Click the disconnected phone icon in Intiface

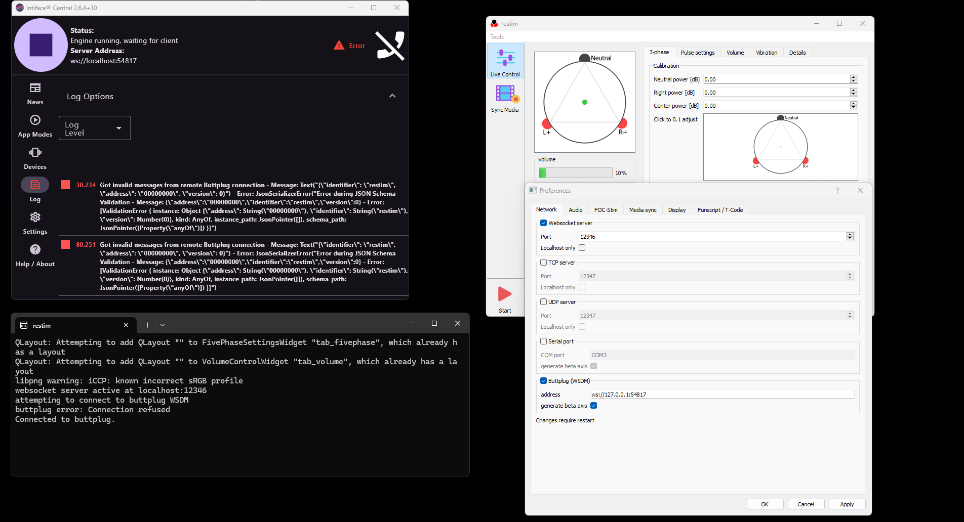click(390, 46)
